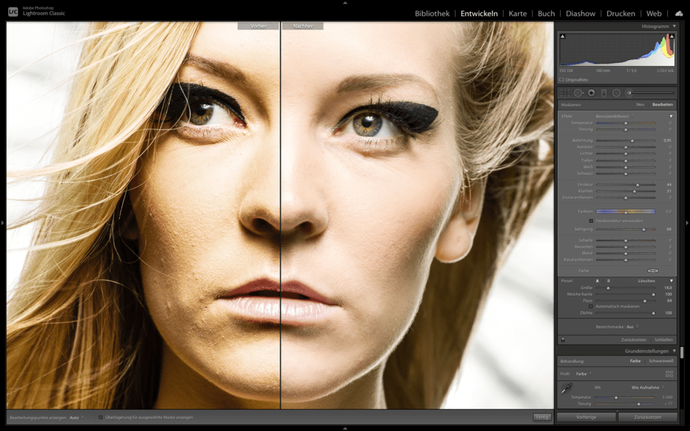This screenshot has height=431, width=690.
Task: Select the Red Eye Correction tool icon
Action: tap(592, 93)
